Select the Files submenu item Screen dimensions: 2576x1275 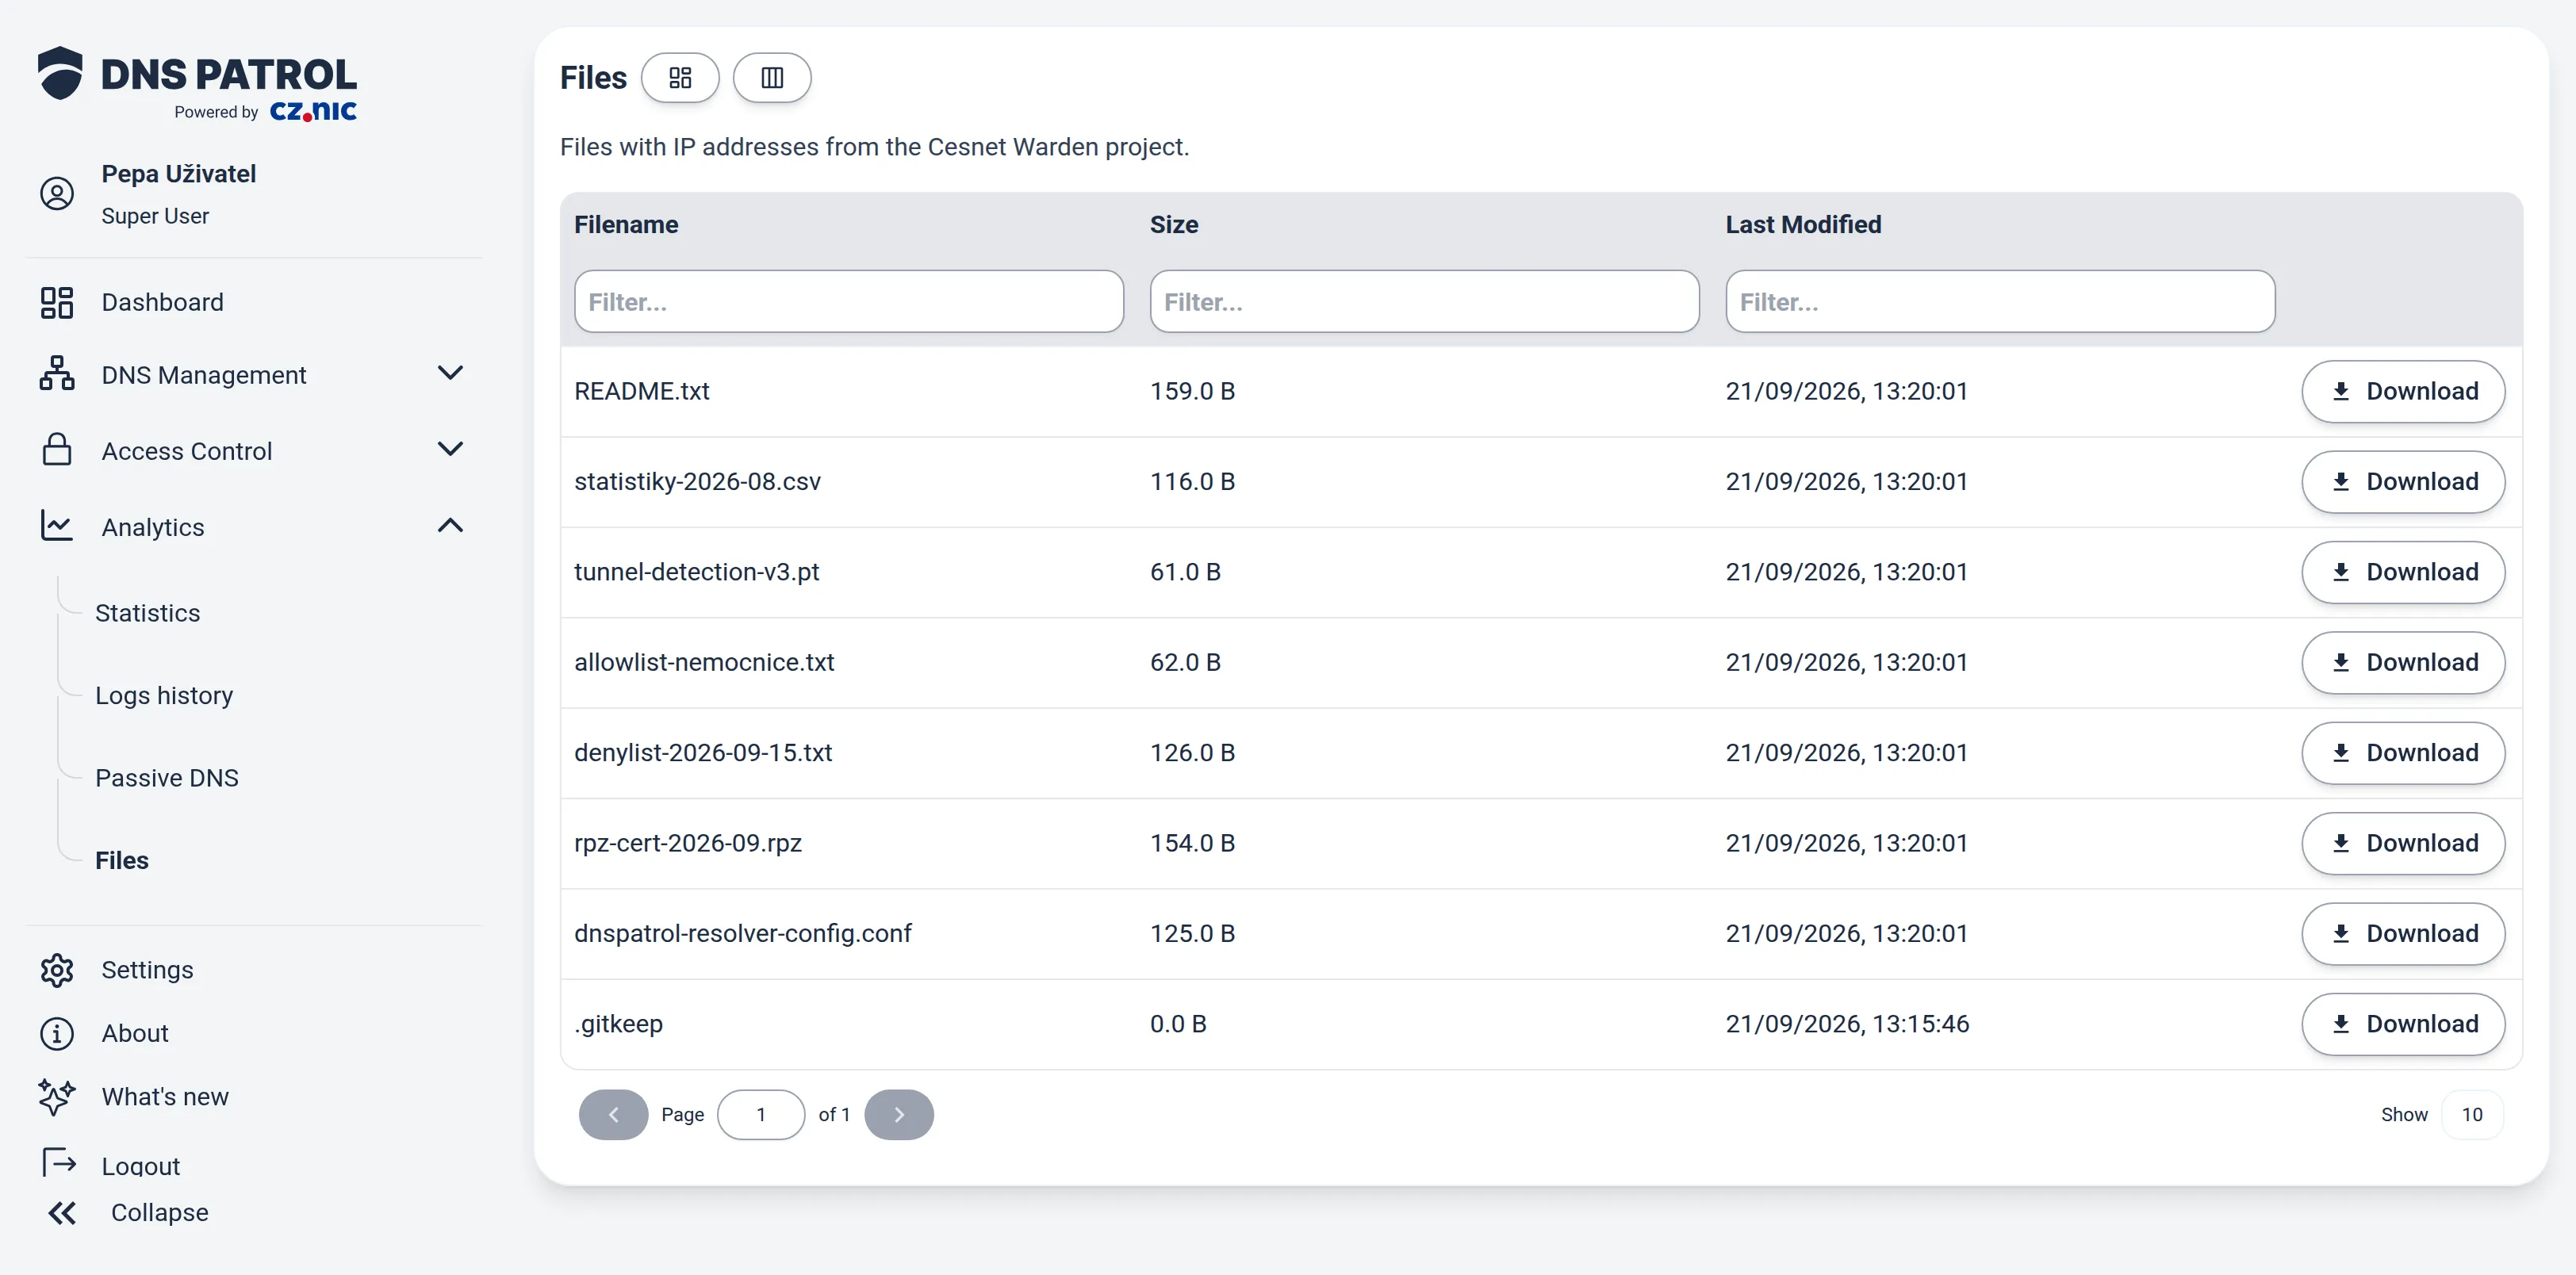122,860
